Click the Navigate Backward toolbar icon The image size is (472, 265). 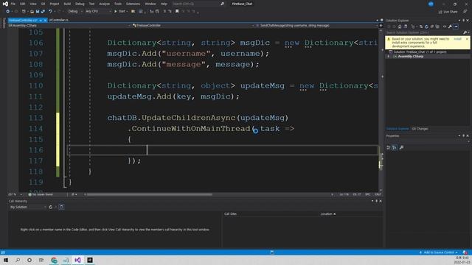click(7, 12)
